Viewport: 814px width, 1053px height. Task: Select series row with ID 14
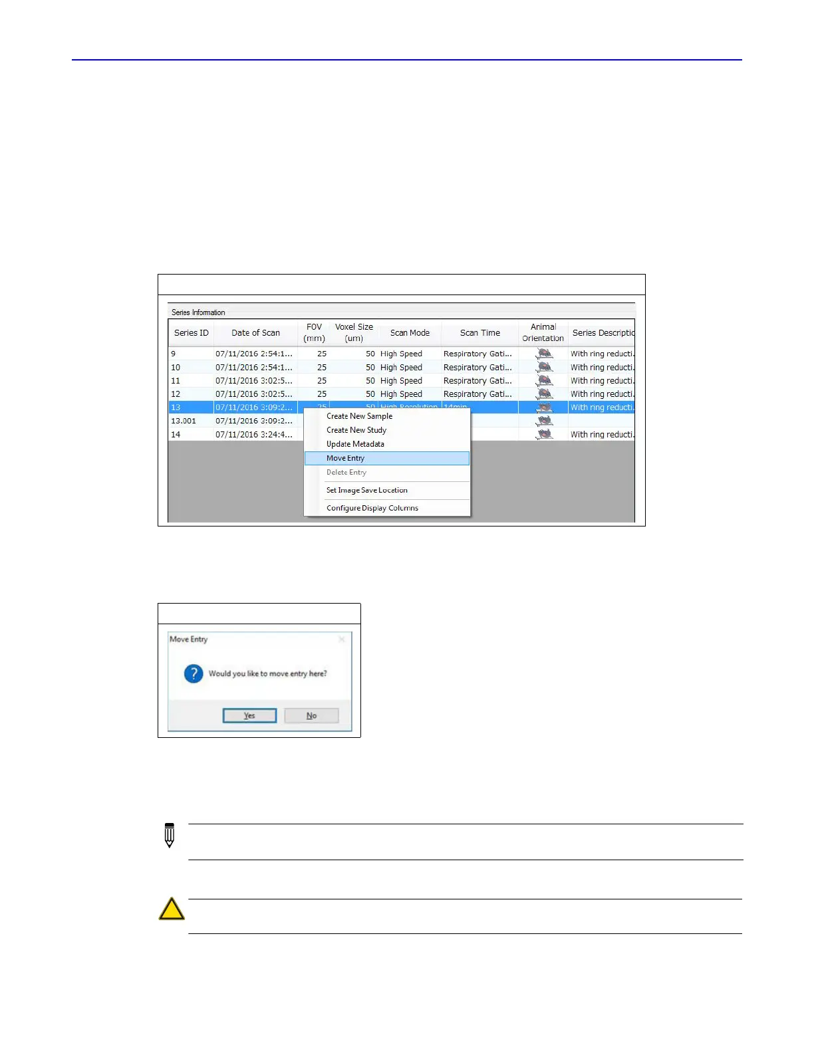402,434
